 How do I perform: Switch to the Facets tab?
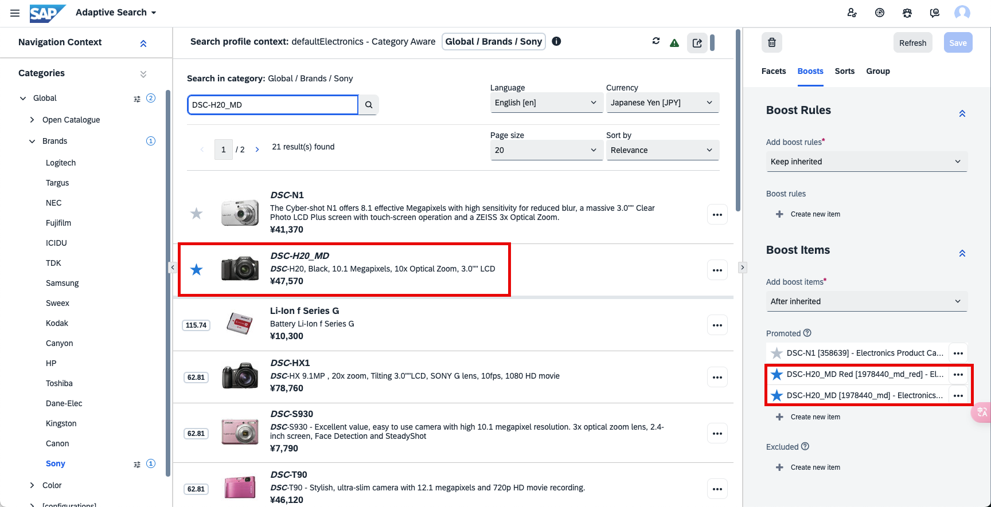pyautogui.click(x=774, y=72)
